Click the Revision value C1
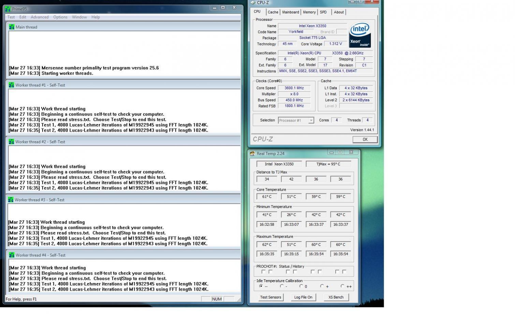The image size is (515, 322). coord(364,65)
